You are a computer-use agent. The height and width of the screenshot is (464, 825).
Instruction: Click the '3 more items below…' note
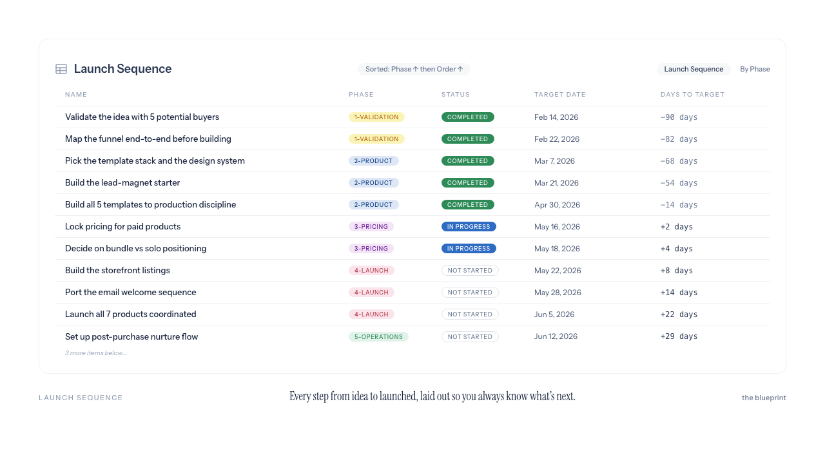(95, 353)
